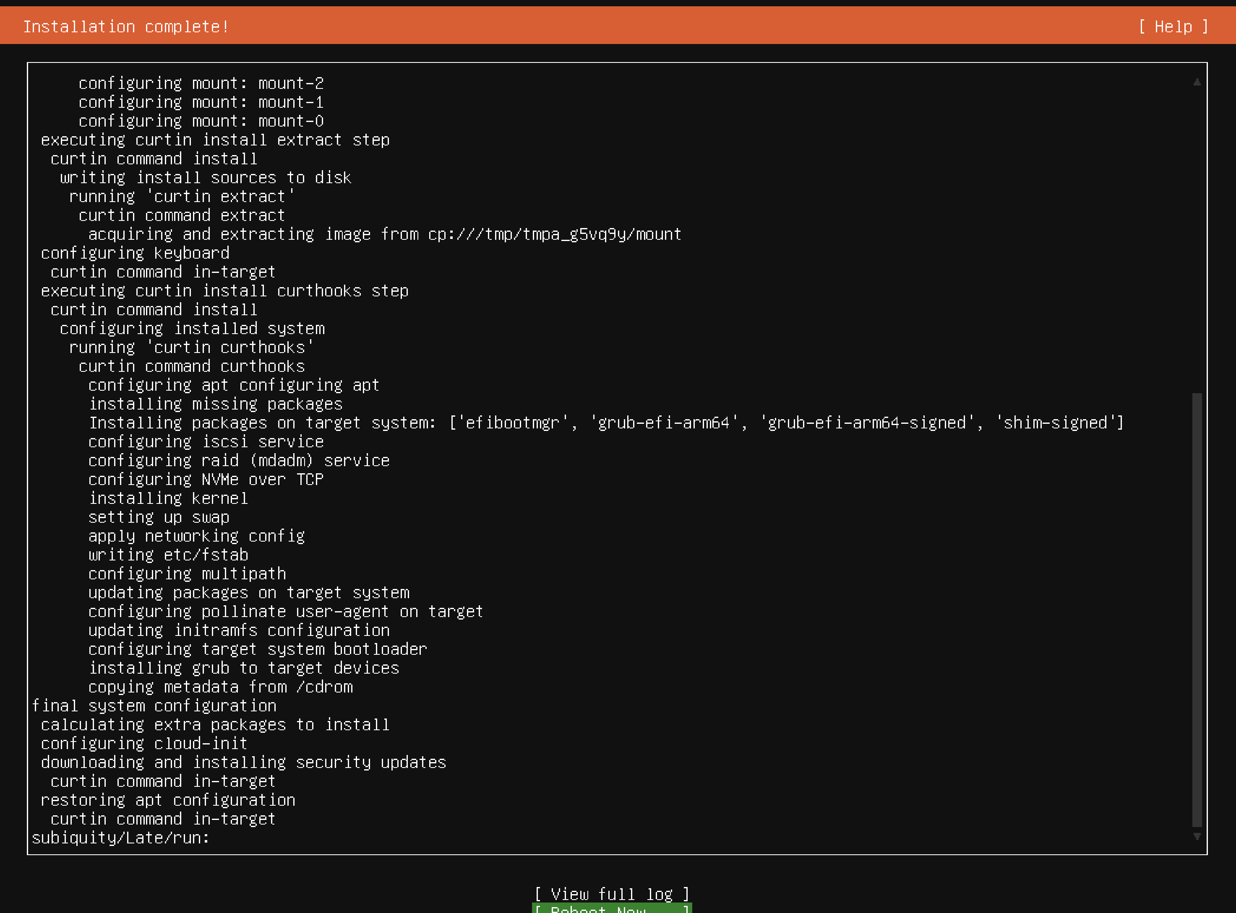This screenshot has width=1236, height=913.
Task: Click the 'Installation complete!' header title
Action: (126, 26)
